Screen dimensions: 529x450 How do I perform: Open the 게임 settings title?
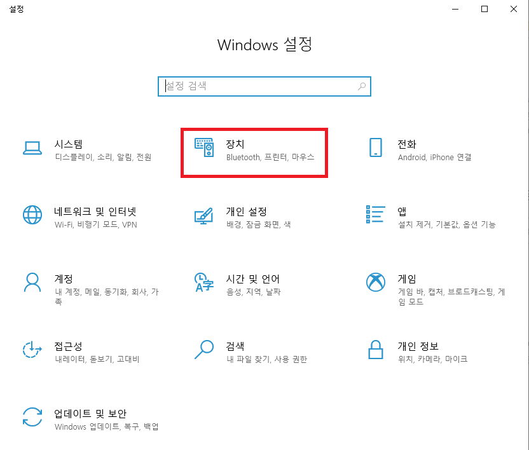click(406, 279)
